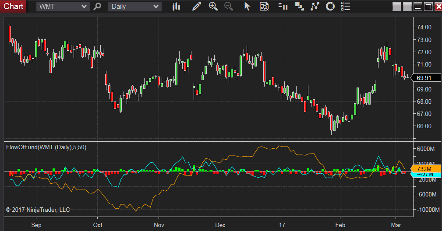Open the chart properties list icon
The width and height of the screenshot is (442, 231).
tap(346, 6)
